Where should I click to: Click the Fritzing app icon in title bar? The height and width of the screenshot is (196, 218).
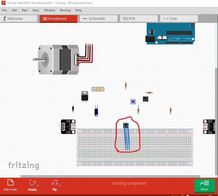[3, 3]
